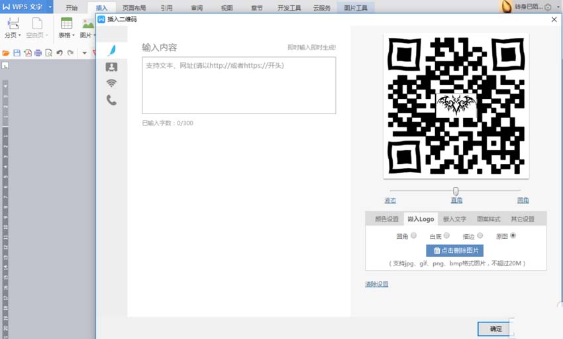Select the 描边 logo radio button
The width and height of the screenshot is (563, 339).
point(480,236)
